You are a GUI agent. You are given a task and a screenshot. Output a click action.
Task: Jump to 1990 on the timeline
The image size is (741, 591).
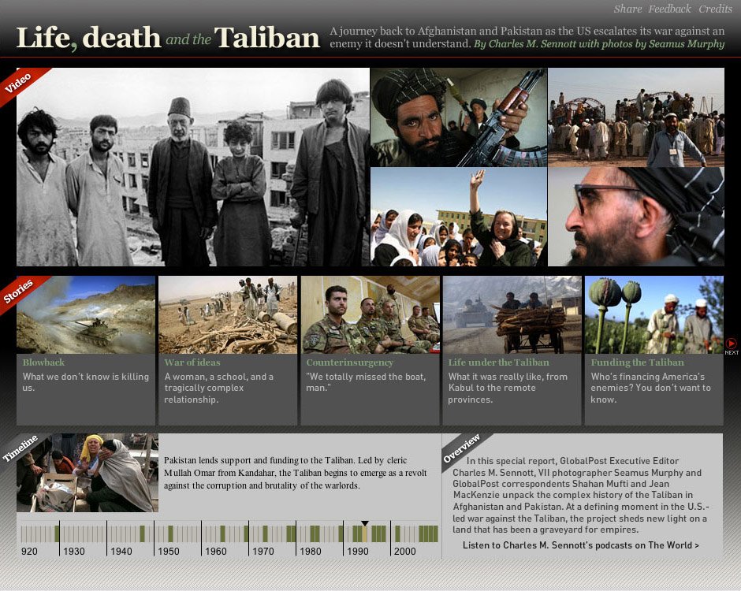pyautogui.click(x=358, y=551)
